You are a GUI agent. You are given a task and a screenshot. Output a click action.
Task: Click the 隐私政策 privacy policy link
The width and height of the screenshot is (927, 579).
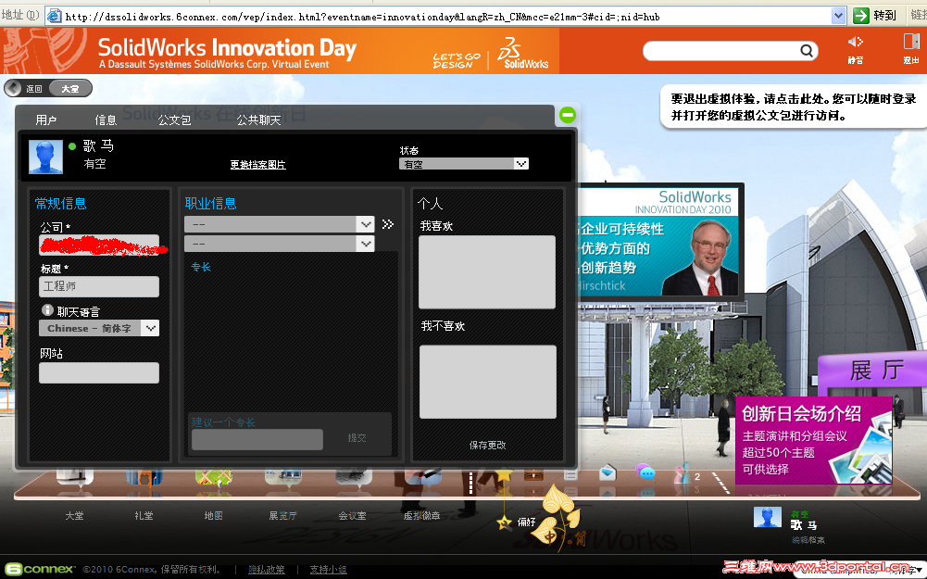pos(267,570)
